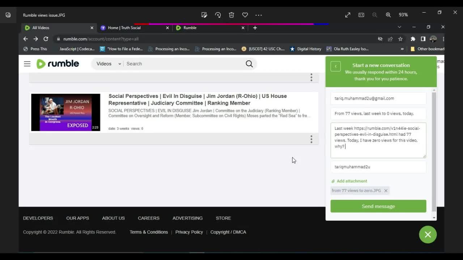Click the email input field
Viewport: 463px width, 260px height.
pyautogui.click(x=378, y=98)
